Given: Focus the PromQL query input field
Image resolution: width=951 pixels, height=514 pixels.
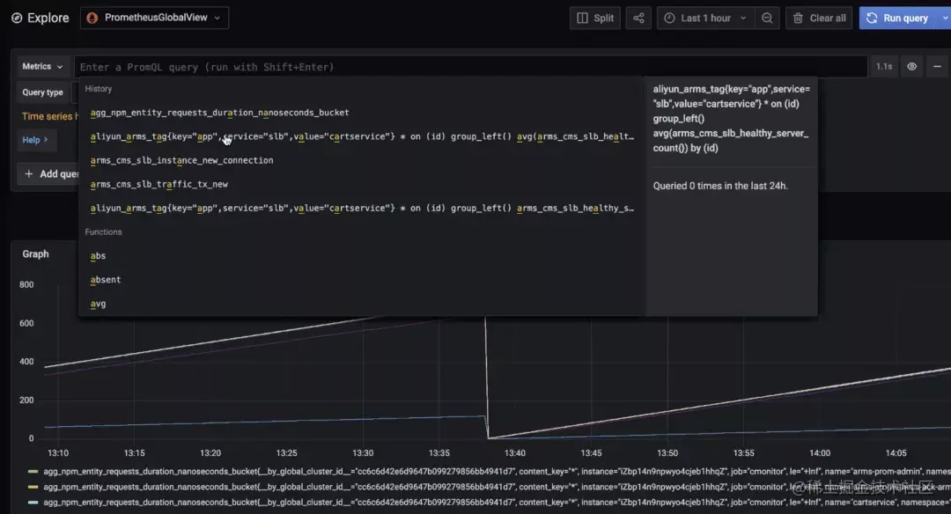Looking at the screenshot, I should 470,67.
